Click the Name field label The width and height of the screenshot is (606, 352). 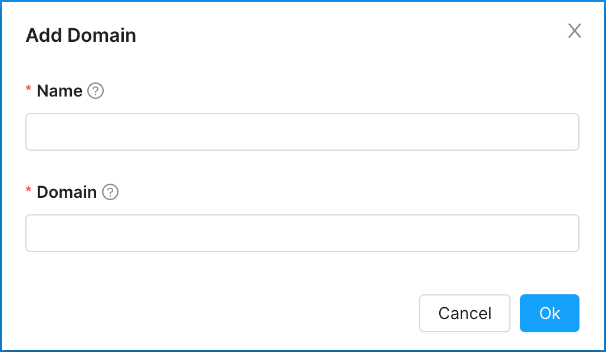tap(60, 91)
